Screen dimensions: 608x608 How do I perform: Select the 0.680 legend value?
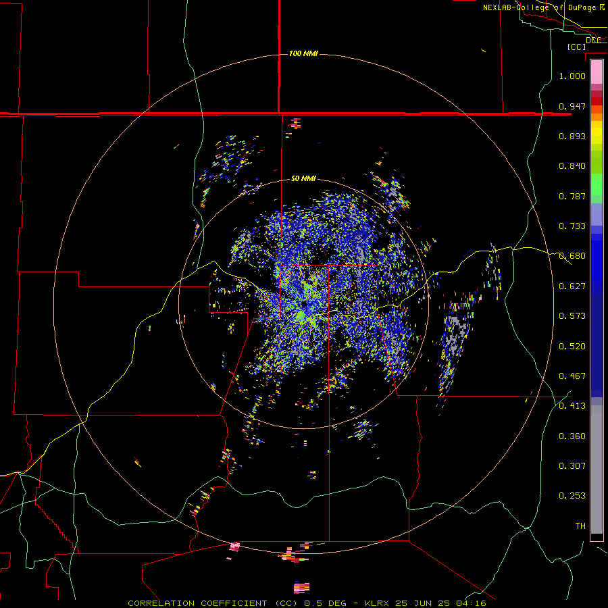click(x=572, y=256)
